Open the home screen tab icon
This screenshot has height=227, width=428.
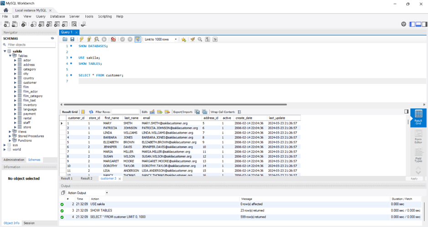pyautogui.click(x=6, y=10)
